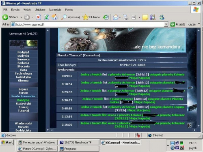The height and width of the screenshot is (152, 203).
Task: Click the Start button
Action: pyautogui.click(x=7, y=142)
